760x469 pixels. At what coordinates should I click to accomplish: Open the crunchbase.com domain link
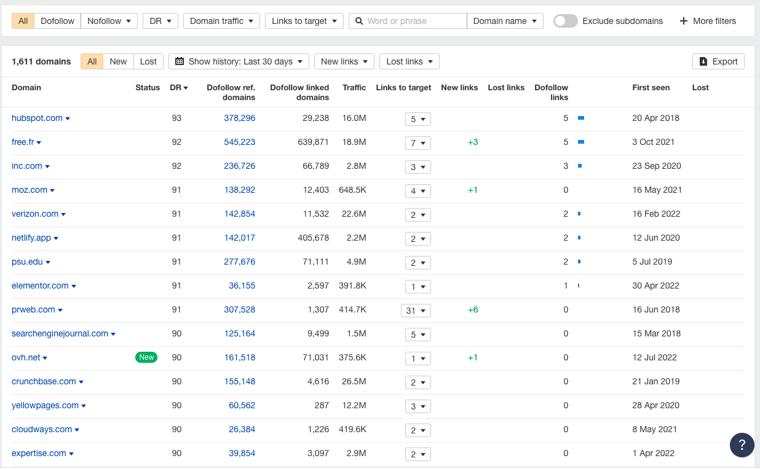44,381
